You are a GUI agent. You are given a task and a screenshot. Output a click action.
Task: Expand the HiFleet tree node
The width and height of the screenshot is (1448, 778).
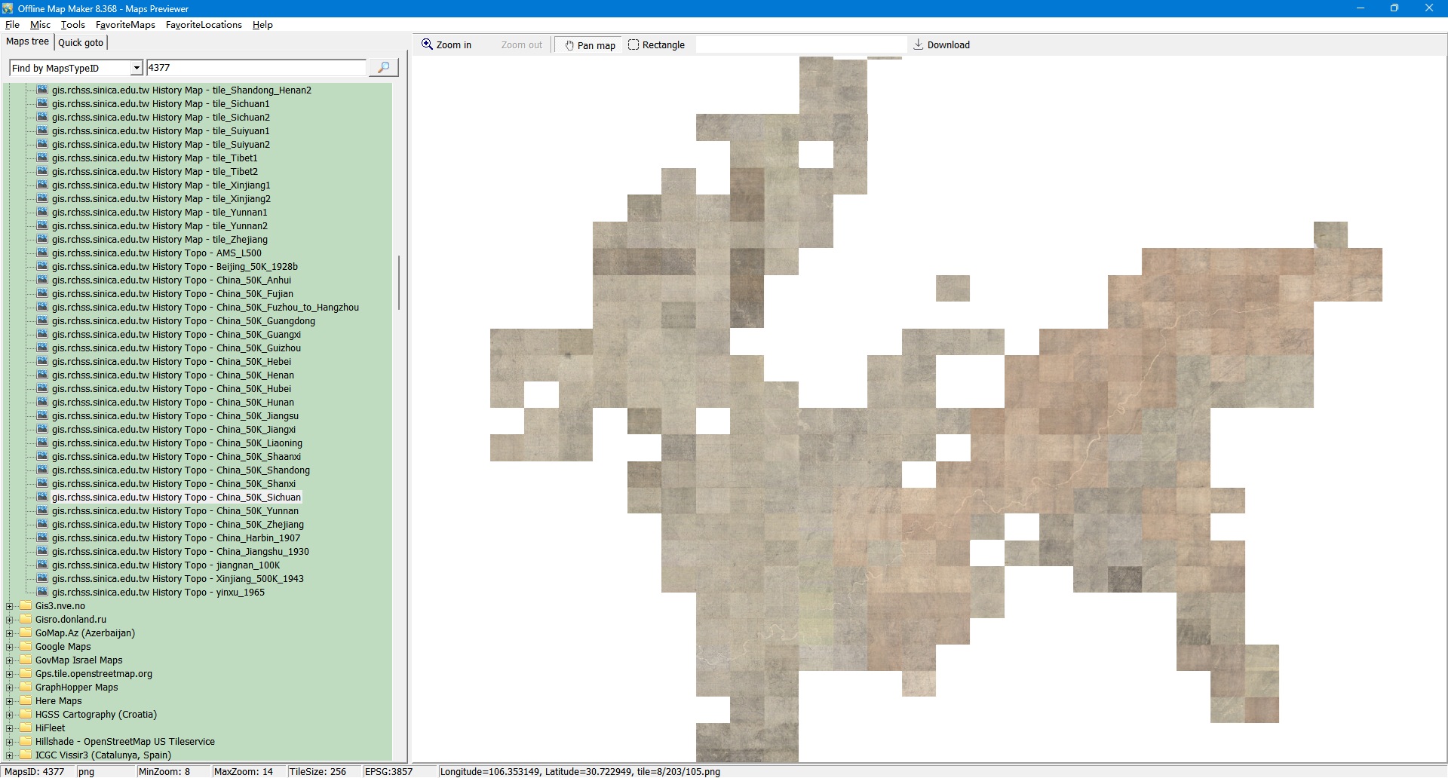pyautogui.click(x=10, y=728)
